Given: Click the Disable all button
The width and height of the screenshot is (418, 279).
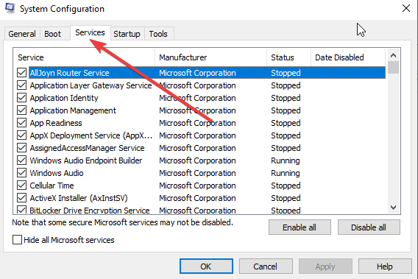Looking at the screenshot, I should tap(369, 227).
